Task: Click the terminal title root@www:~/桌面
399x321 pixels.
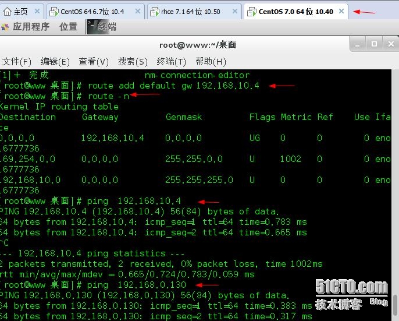Action: tap(198, 45)
